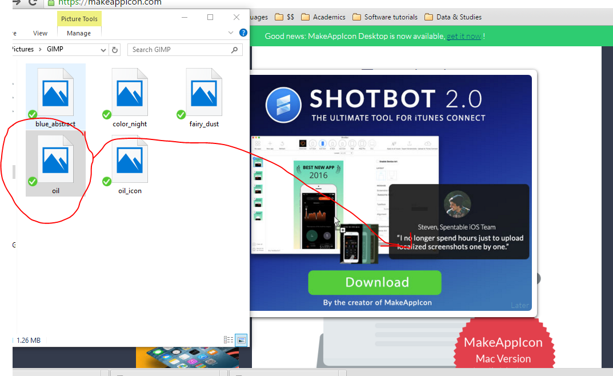
Task: Click the Shotbot logo icon
Action: pos(283,105)
